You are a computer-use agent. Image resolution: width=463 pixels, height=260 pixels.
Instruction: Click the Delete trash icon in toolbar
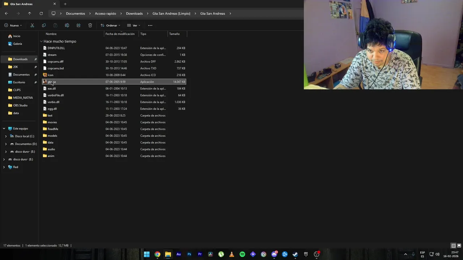coord(90,25)
